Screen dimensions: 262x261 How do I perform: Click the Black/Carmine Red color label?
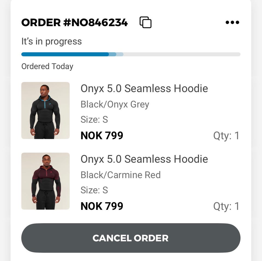120,175
